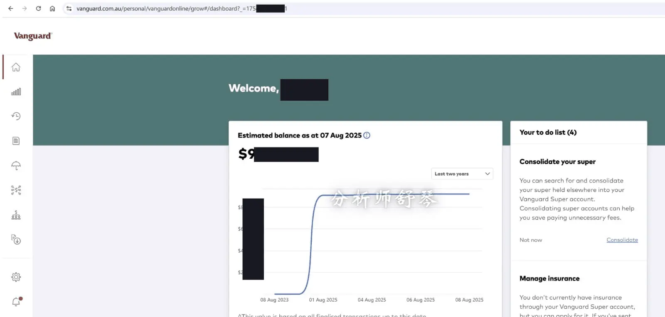
Task: Open the transaction history clock icon
Action: 16,116
